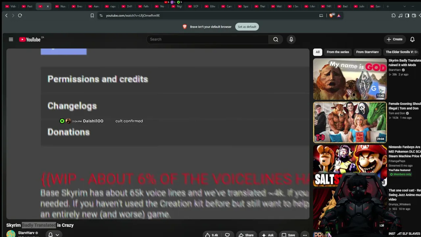This screenshot has height=237, width=421.
Task: Click the cast/screen icon in the address bar
Action: tap(321, 15)
